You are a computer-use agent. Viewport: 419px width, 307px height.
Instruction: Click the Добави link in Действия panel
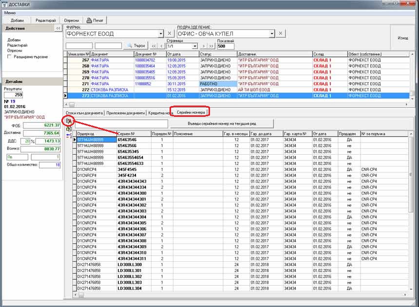click(x=14, y=40)
